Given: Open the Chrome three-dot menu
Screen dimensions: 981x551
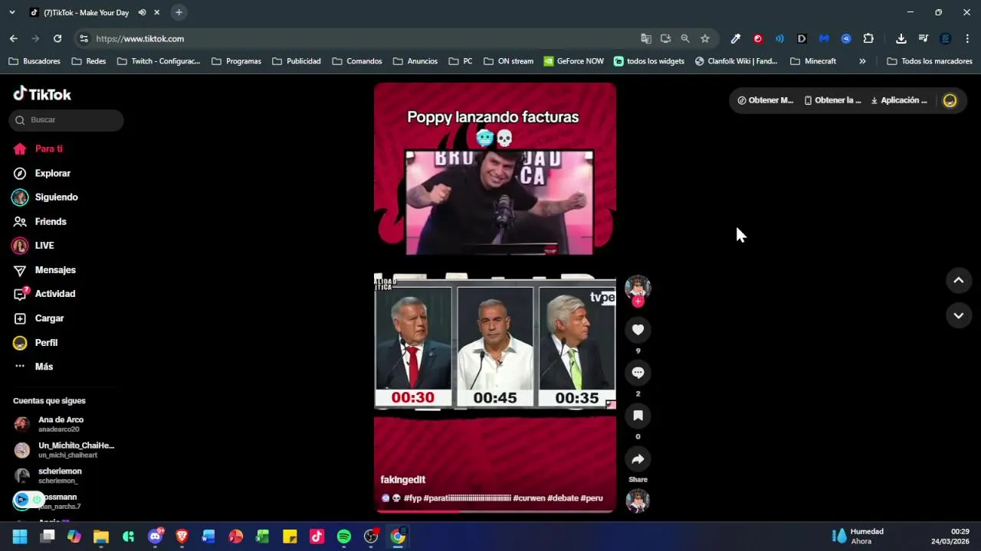Looking at the screenshot, I should point(967,38).
